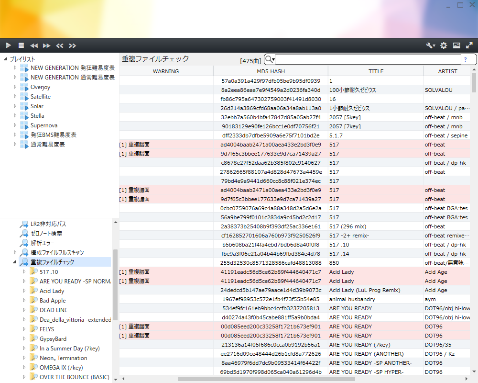The image size is (478, 383).
Task: Expand the 通常難易度表 playlist node
Action: pyautogui.click(x=15, y=145)
